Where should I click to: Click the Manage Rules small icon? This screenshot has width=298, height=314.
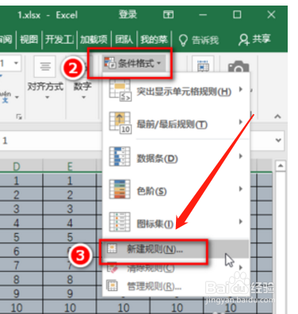pos(112,285)
